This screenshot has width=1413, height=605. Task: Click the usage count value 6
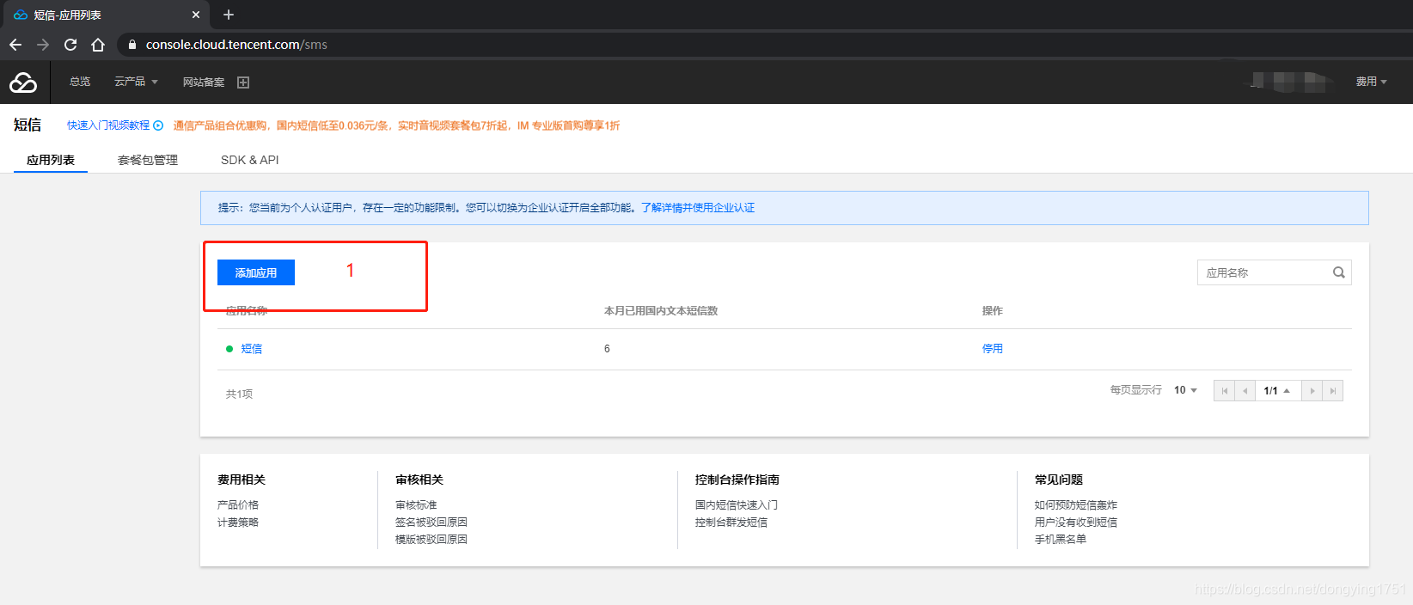(x=607, y=349)
